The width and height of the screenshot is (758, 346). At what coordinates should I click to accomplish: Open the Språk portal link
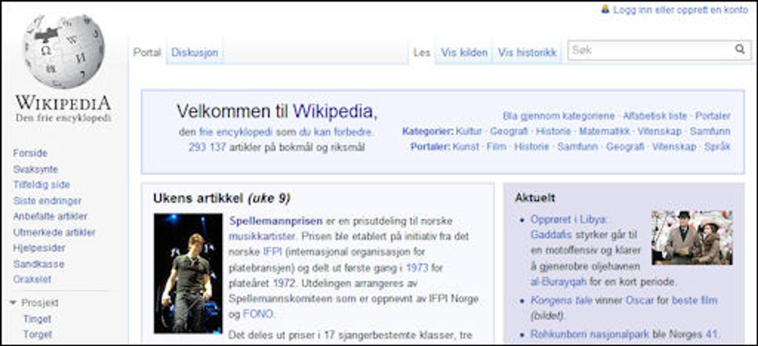(x=717, y=147)
